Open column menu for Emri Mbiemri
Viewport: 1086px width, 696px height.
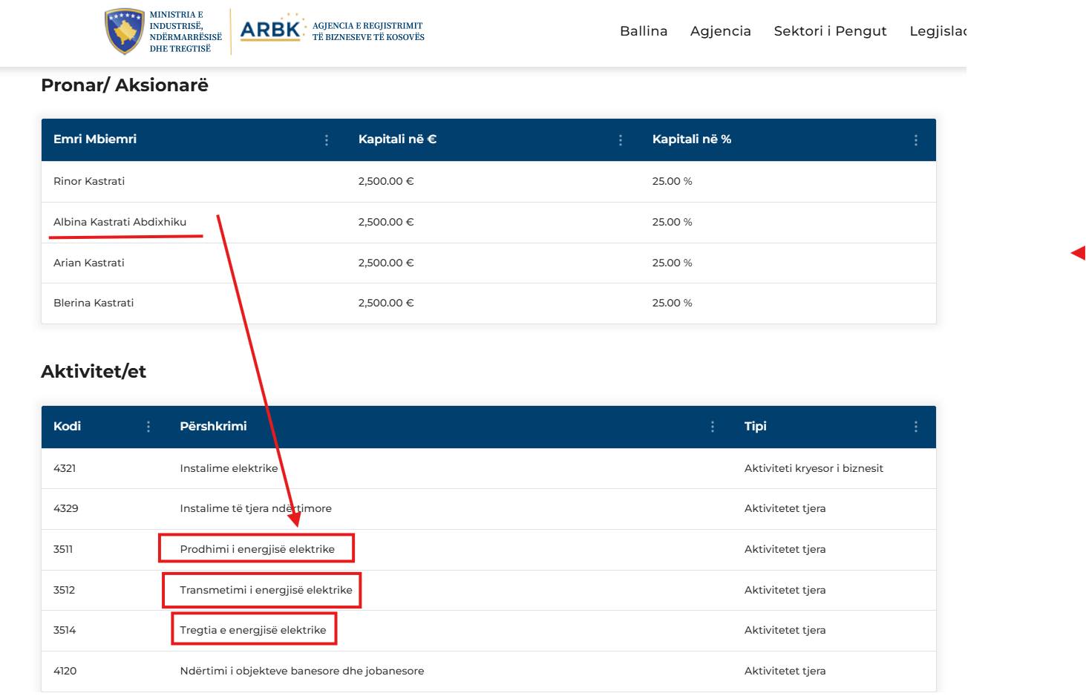pos(327,140)
